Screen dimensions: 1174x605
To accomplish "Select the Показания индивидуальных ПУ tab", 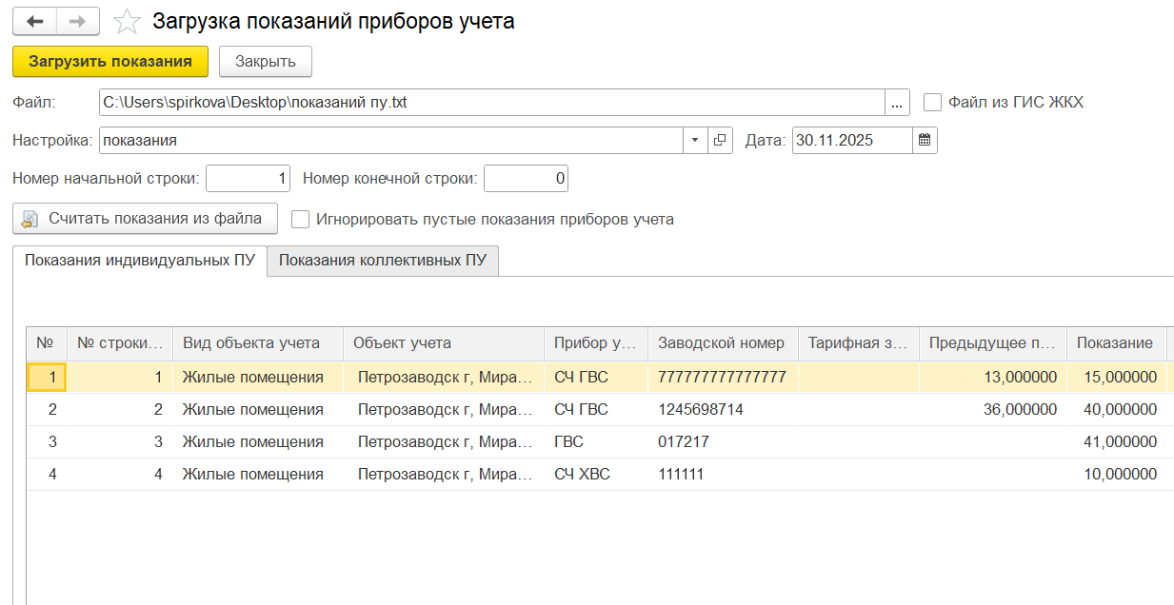I will pos(140,261).
